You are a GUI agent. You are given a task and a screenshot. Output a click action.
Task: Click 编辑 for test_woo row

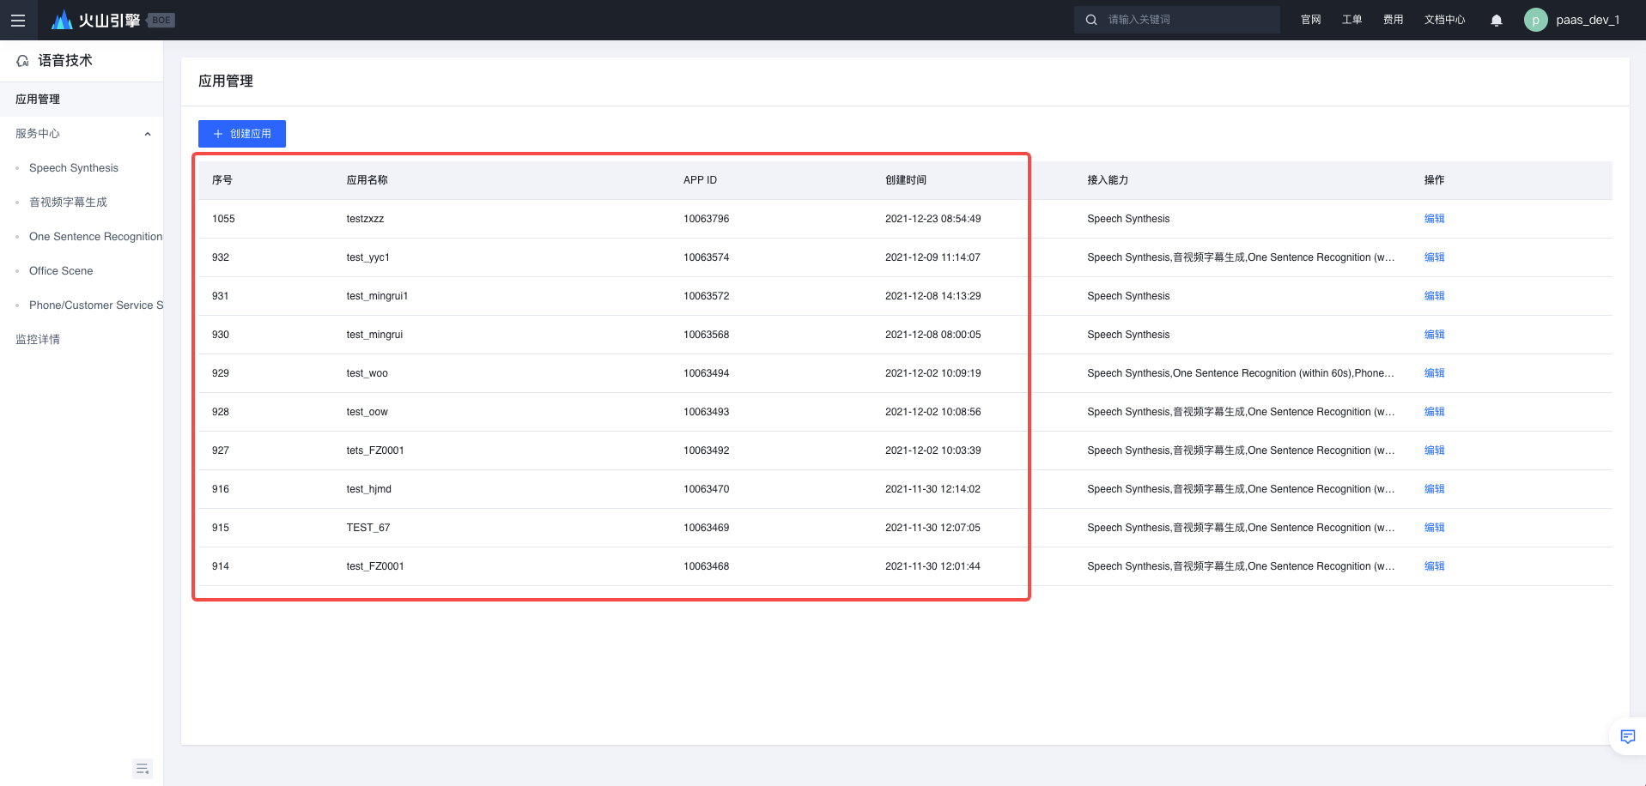point(1434,373)
